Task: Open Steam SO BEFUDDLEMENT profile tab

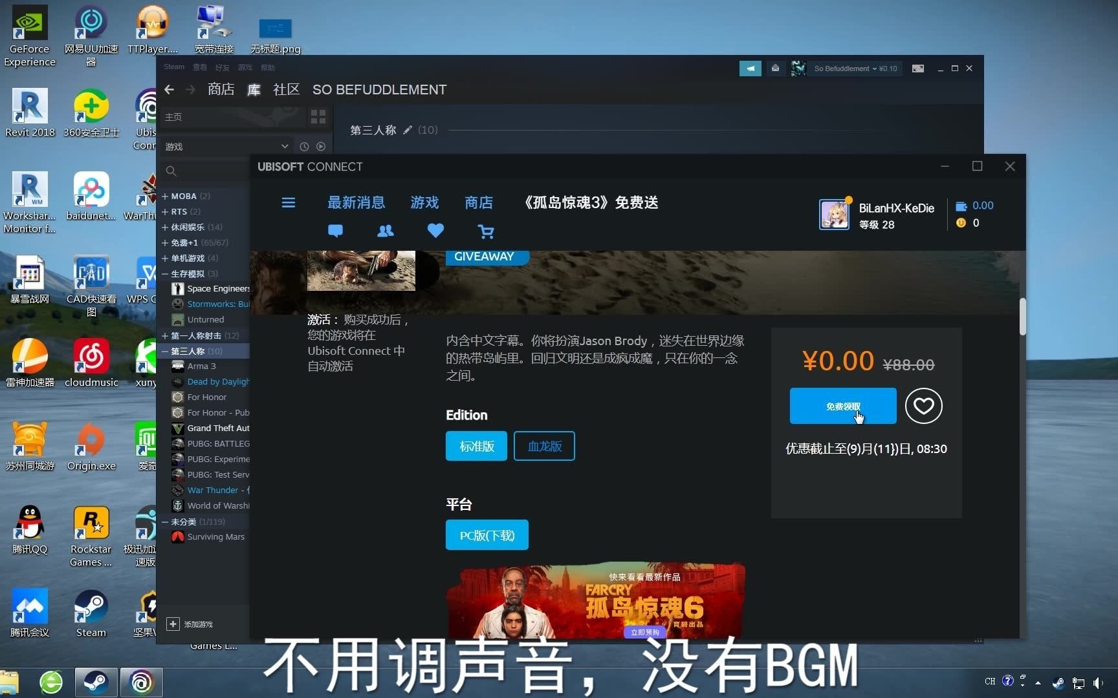Action: (380, 90)
